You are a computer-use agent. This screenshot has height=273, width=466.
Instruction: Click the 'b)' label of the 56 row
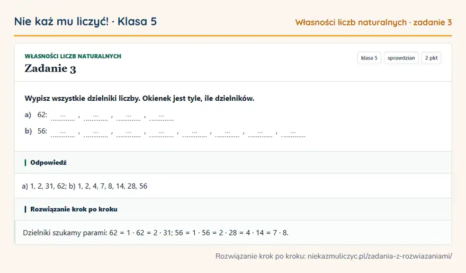(28, 131)
